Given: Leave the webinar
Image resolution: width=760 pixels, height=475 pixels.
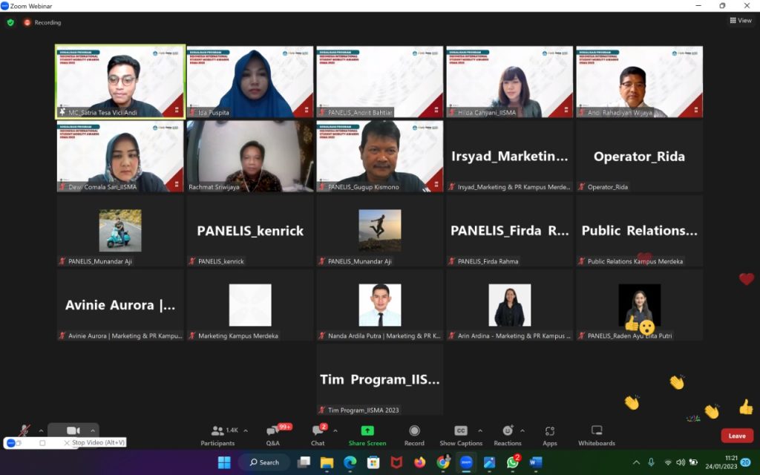Looking at the screenshot, I should [737, 436].
